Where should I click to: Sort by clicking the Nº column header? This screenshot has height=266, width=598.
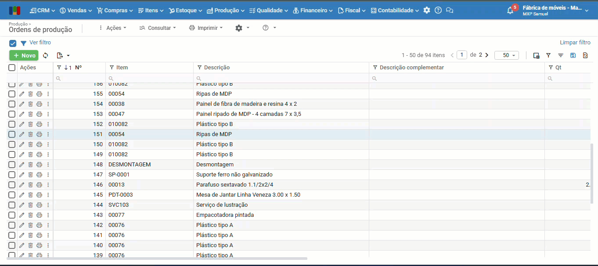78,68
